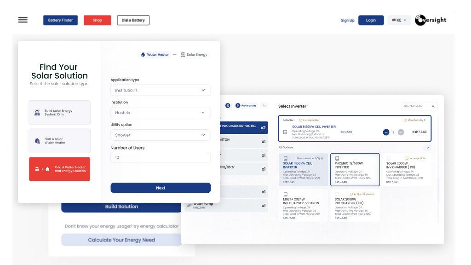Open the Utility option dropdown showing Shower

coord(161,135)
